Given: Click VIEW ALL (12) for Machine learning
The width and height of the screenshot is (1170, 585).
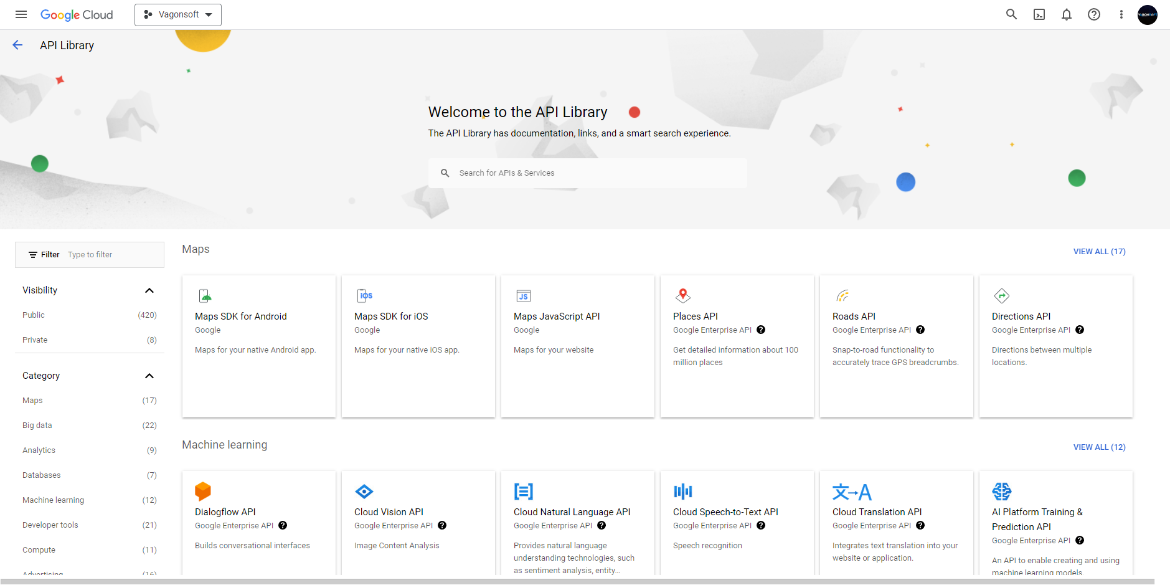Looking at the screenshot, I should pyautogui.click(x=1099, y=447).
